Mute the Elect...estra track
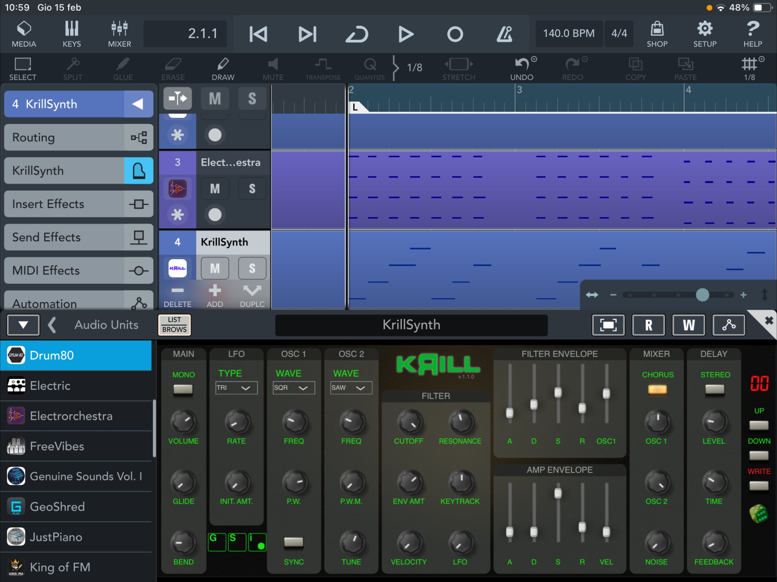Screen dimensions: 777x582 click(215, 189)
